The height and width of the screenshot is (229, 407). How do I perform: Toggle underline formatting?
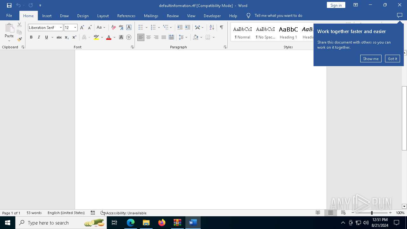pyautogui.click(x=46, y=37)
